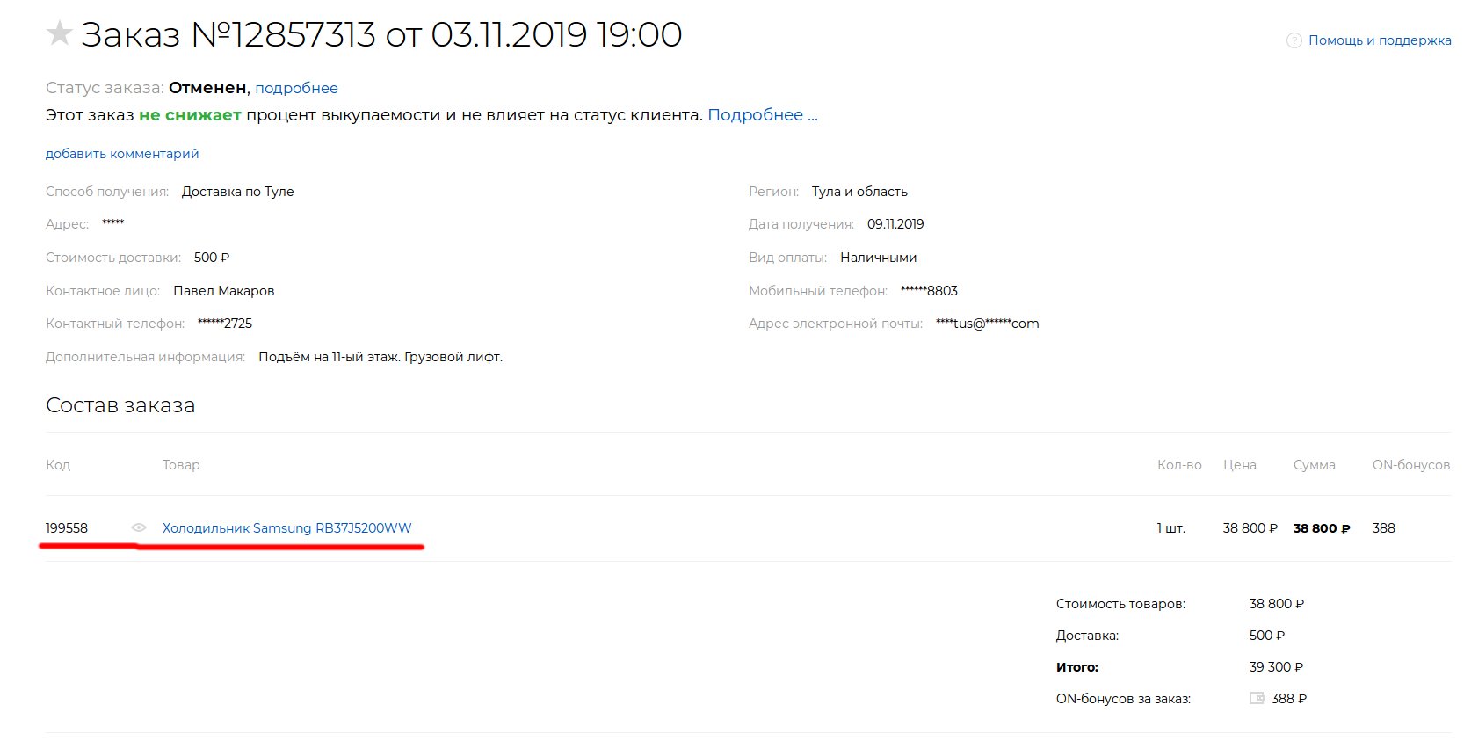Viewport: 1464px width, 749px height.
Task: Click green text не снижает
Action: pos(190,115)
